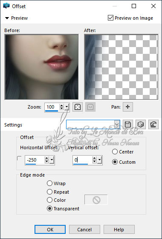Increase the Vertical offset with up arrow
The height and width of the screenshot is (239, 162).
[95, 158]
